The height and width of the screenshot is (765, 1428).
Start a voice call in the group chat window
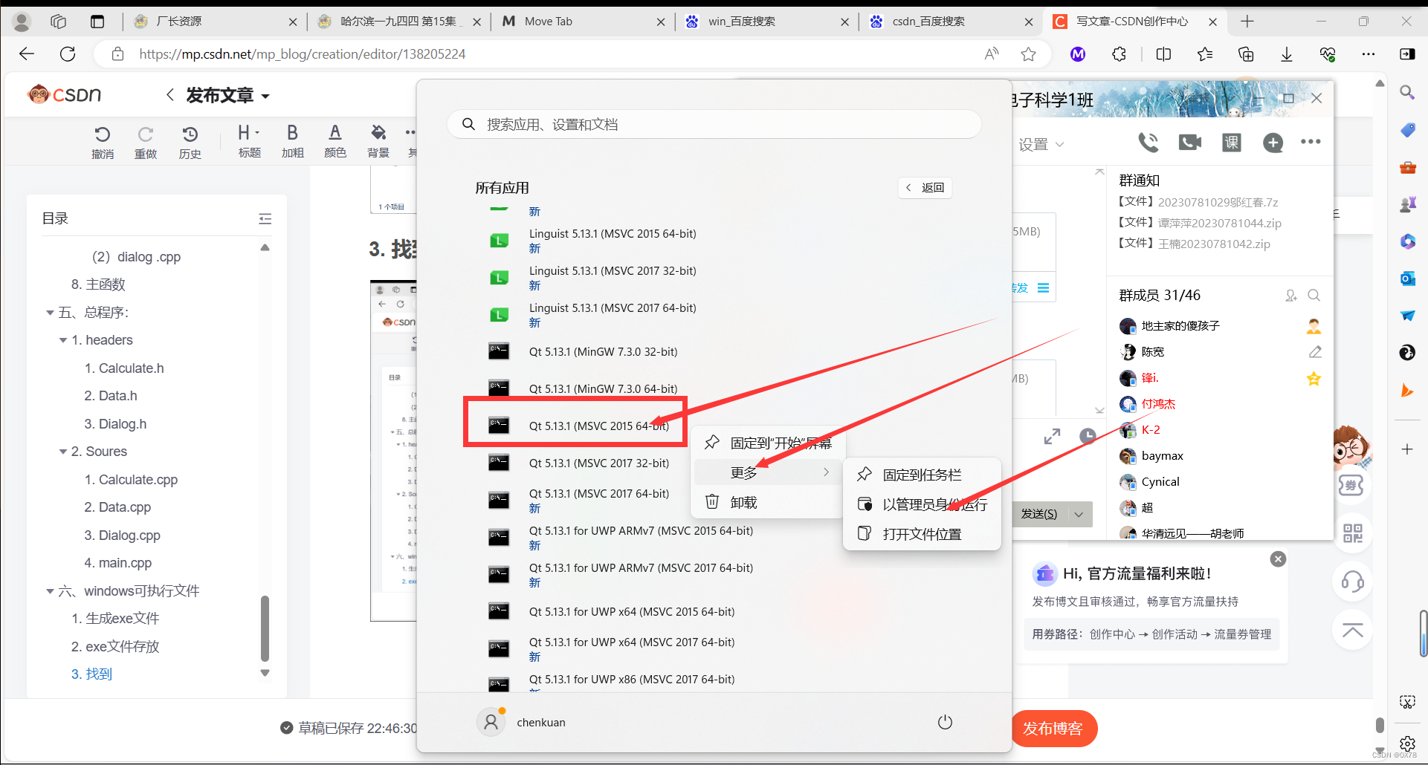point(1148,142)
